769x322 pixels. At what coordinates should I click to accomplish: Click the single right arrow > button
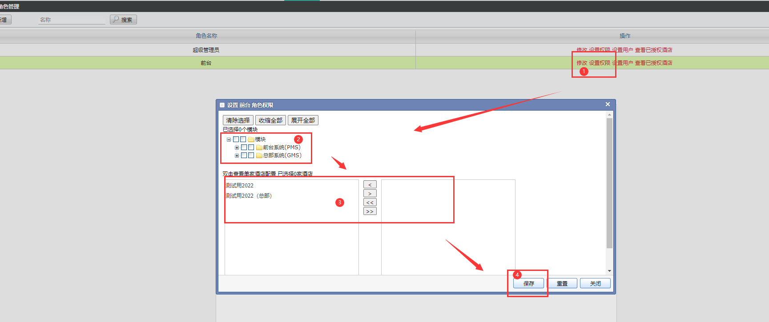pos(370,193)
